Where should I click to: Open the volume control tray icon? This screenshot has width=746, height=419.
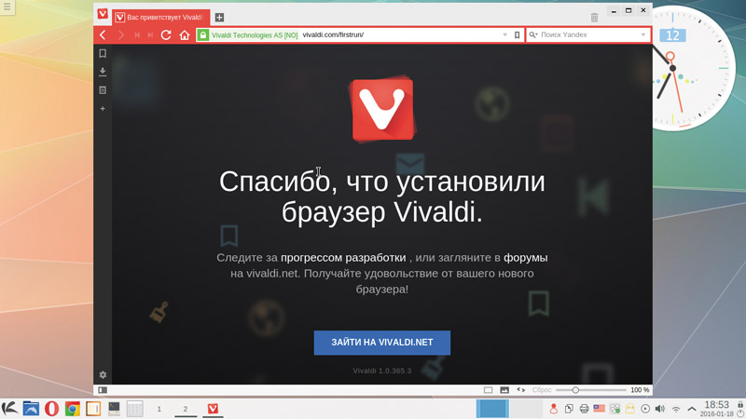(660, 409)
